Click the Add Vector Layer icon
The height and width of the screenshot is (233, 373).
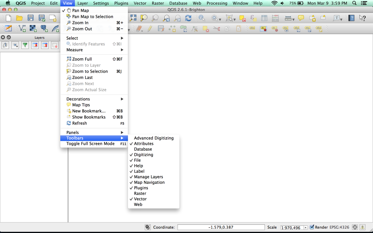click(22, 28)
